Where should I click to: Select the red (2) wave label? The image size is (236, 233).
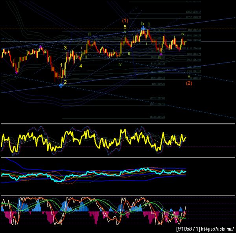point(189,83)
